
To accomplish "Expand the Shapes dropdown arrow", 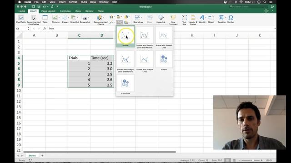I will pyautogui.click(x=68, y=17).
